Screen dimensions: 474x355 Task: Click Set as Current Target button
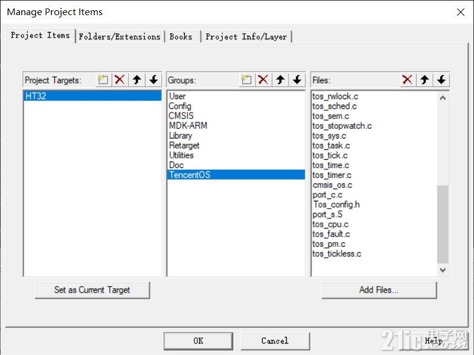click(92, 290)
